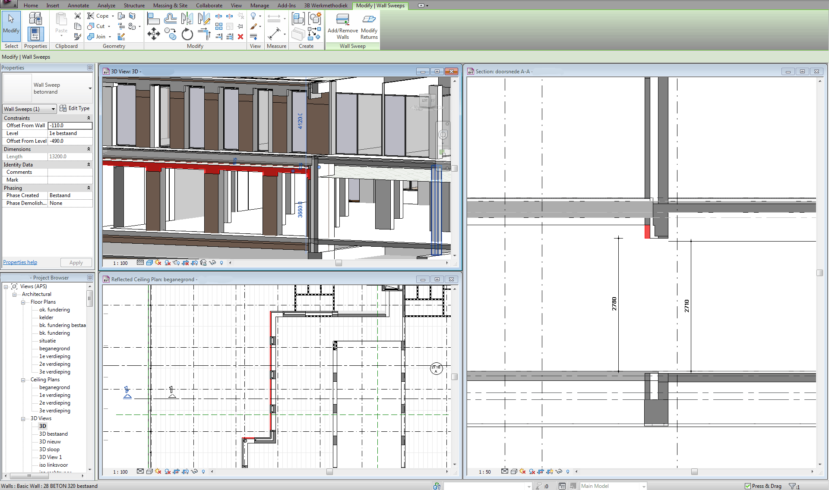Screen dimensions: 829x490
Task: Click the Offset From Wall value field
Action: (70, 126)
